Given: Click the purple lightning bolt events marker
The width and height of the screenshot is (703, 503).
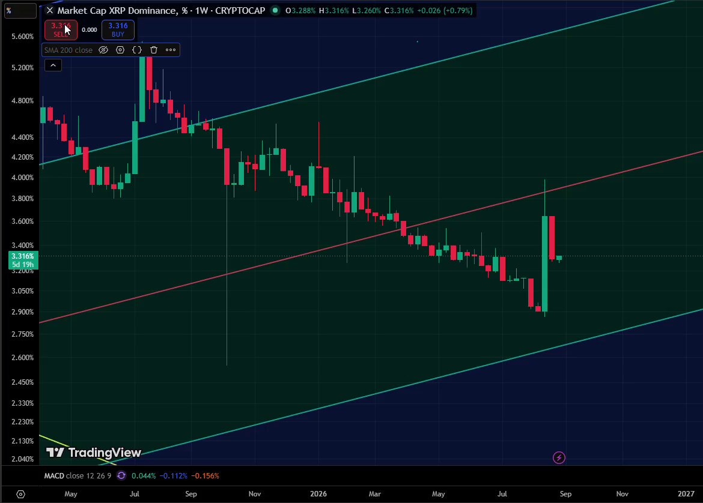Looking at the screenshot, I should click(559, 458).
